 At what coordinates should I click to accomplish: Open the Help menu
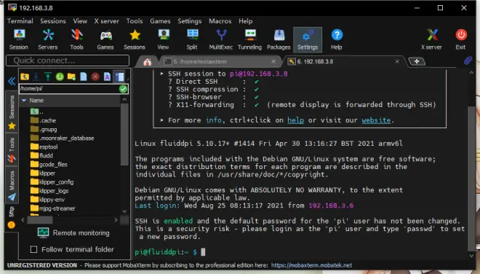tap(246, 21)
